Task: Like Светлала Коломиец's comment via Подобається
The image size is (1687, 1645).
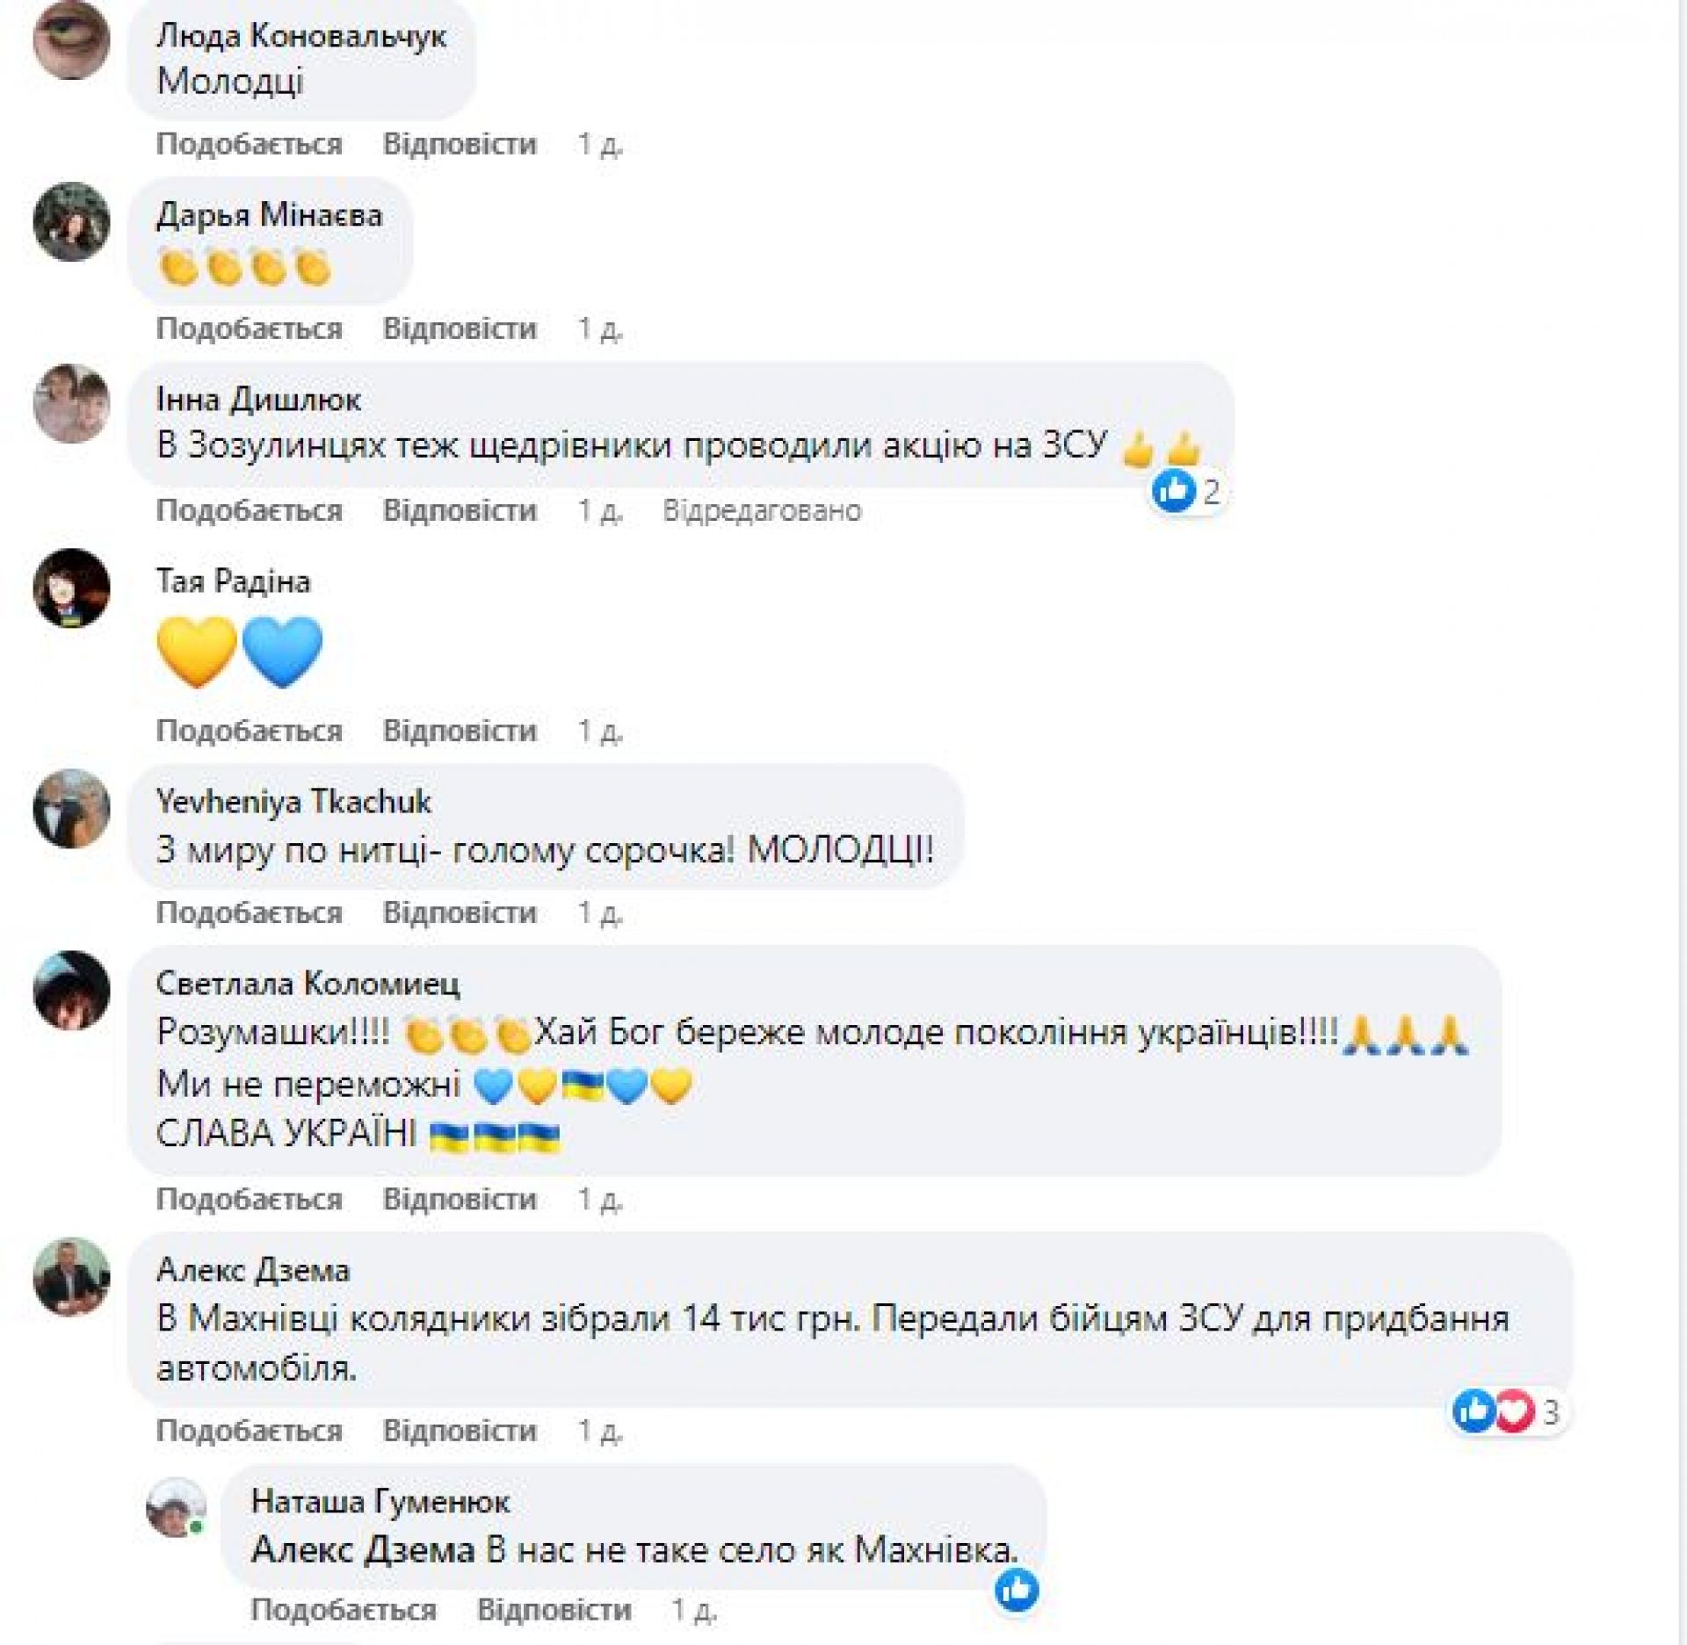Action: tap(249, 1199)
